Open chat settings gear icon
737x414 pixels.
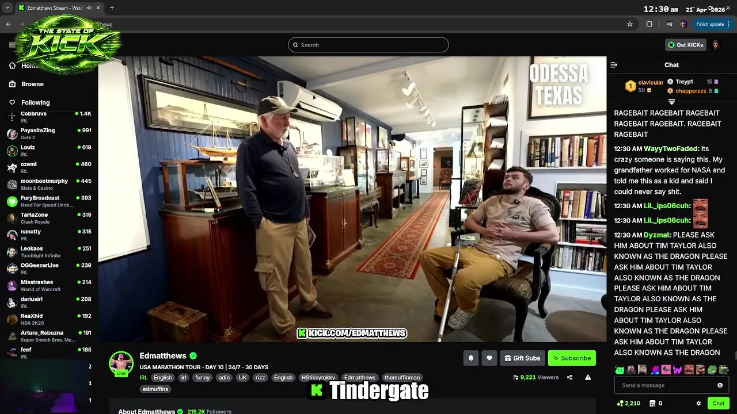coord(698,404)
